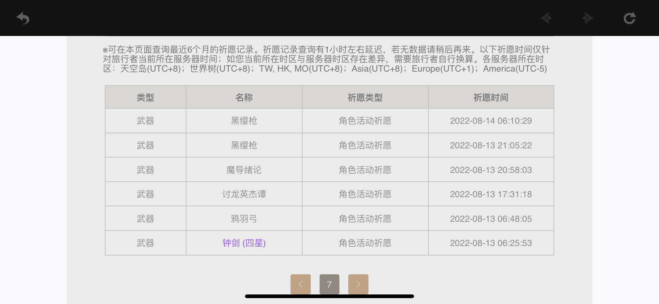Select 黑缨枪 in the 06:10:29 row
This screenshot has height=304, width=659.
click(x=244, y=121)
